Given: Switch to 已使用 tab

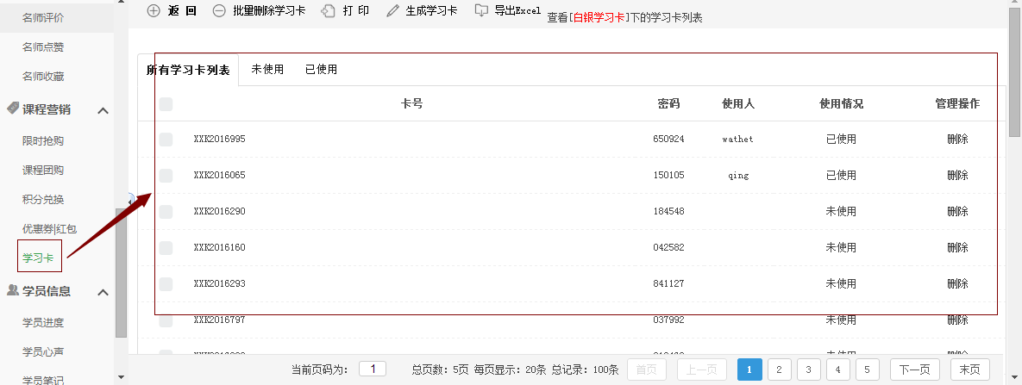Looking at the screenshot, I should tap(321, 69).
